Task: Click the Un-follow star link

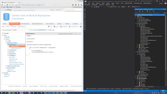Action: pyautogui.click(x=74, y=27)
